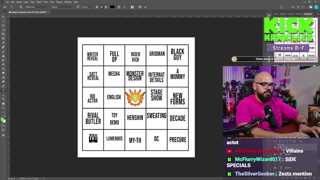Open the Discover lightbulb panel

(x=298, y=7)
